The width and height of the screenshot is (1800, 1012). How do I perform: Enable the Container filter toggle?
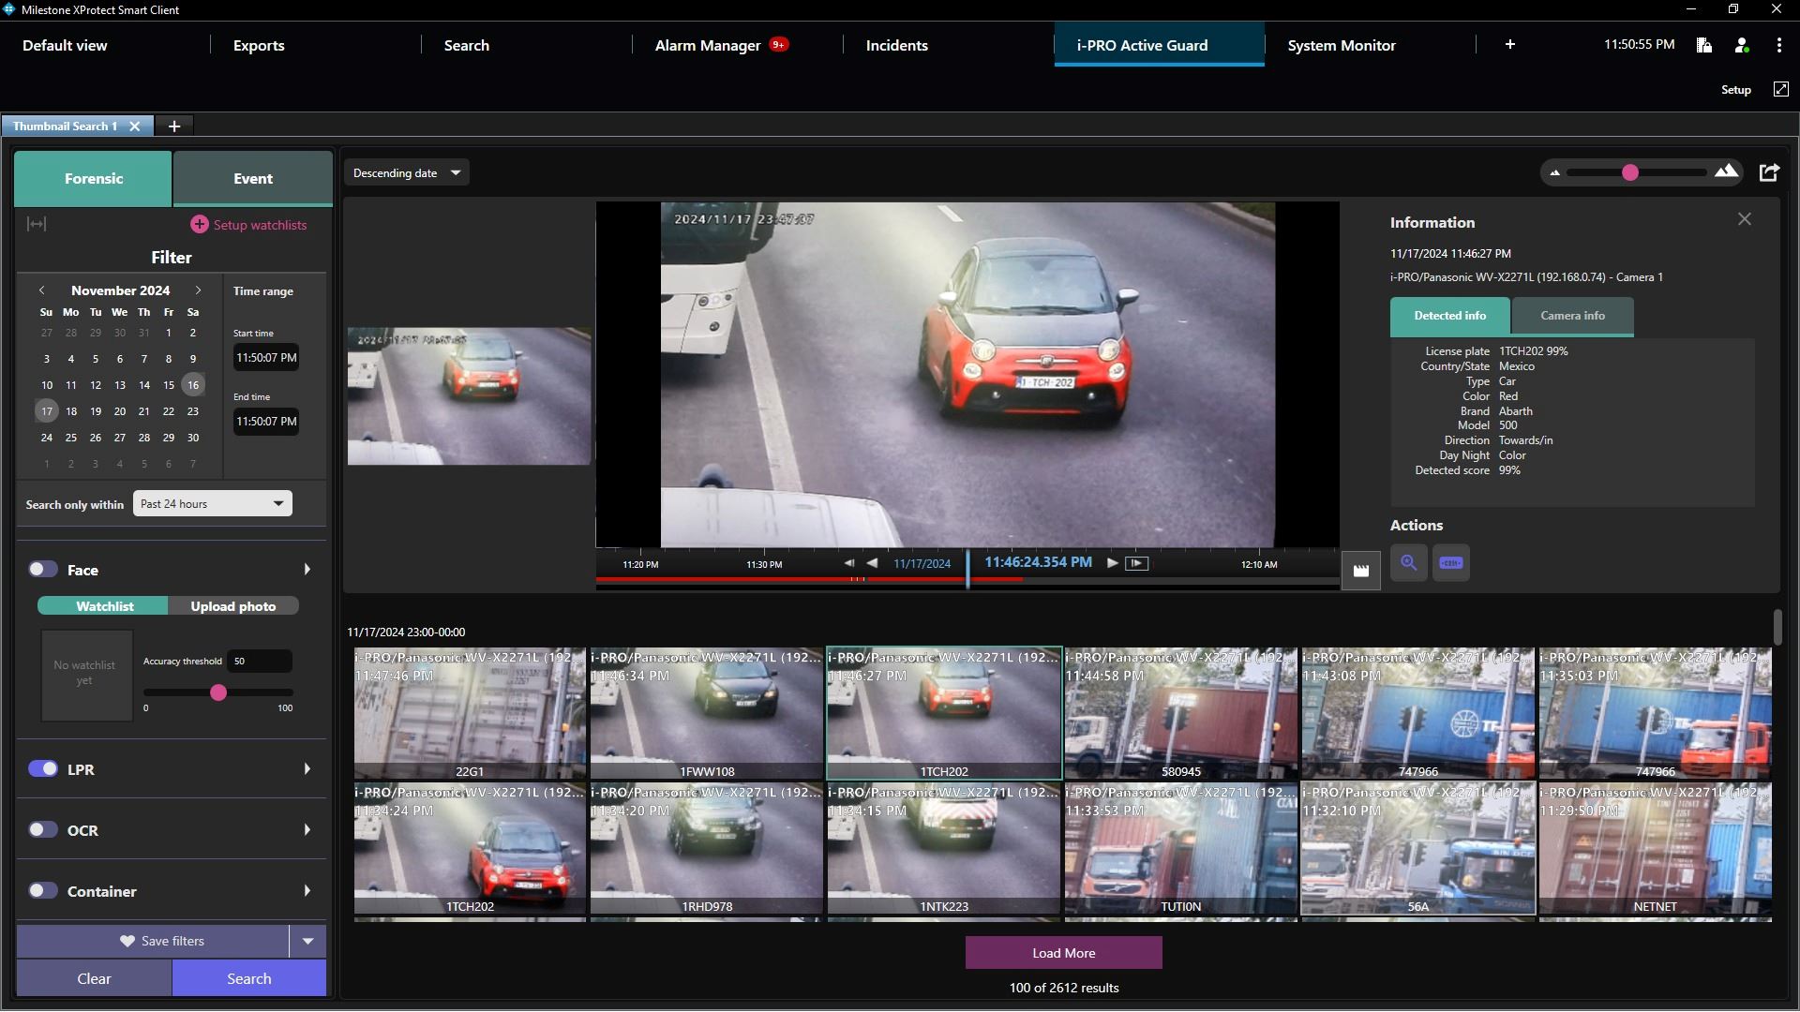tap(43, 890)
